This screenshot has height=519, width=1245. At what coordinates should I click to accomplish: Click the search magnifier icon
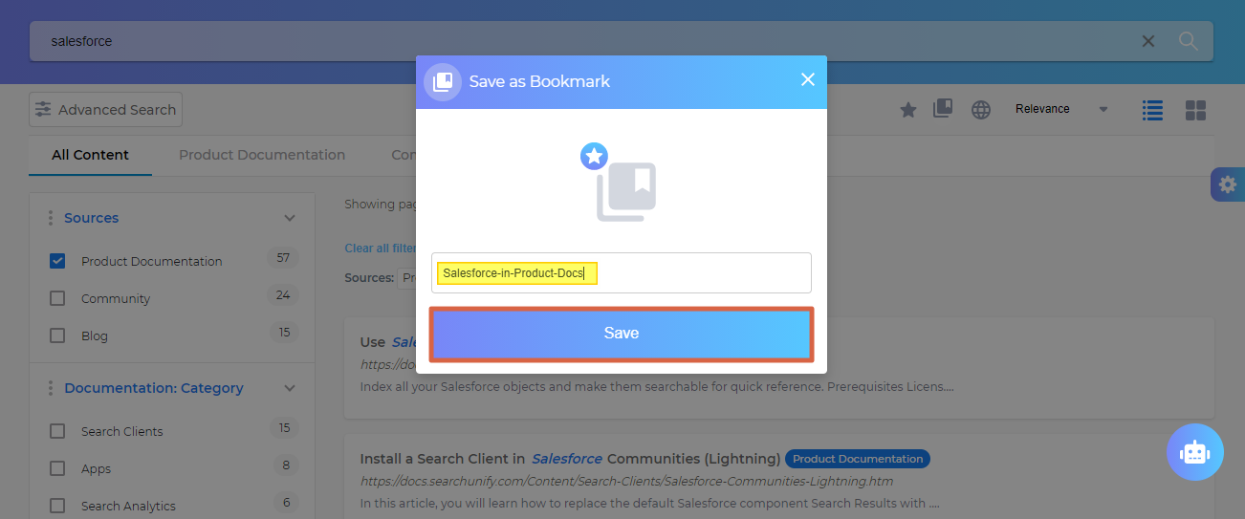pos(1188,41)
